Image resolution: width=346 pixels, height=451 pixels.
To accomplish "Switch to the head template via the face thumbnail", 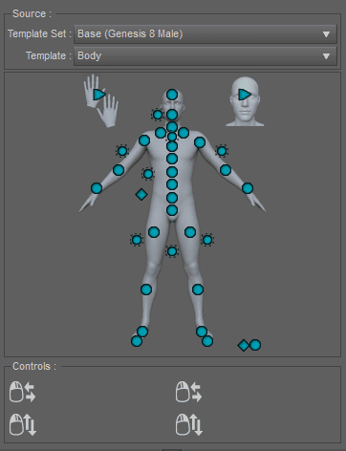I will [245, 101].
